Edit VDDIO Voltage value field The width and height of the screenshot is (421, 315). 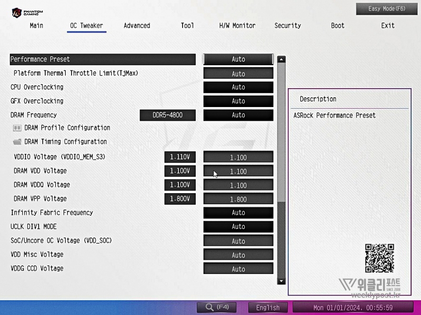click(x=238, y=157)
